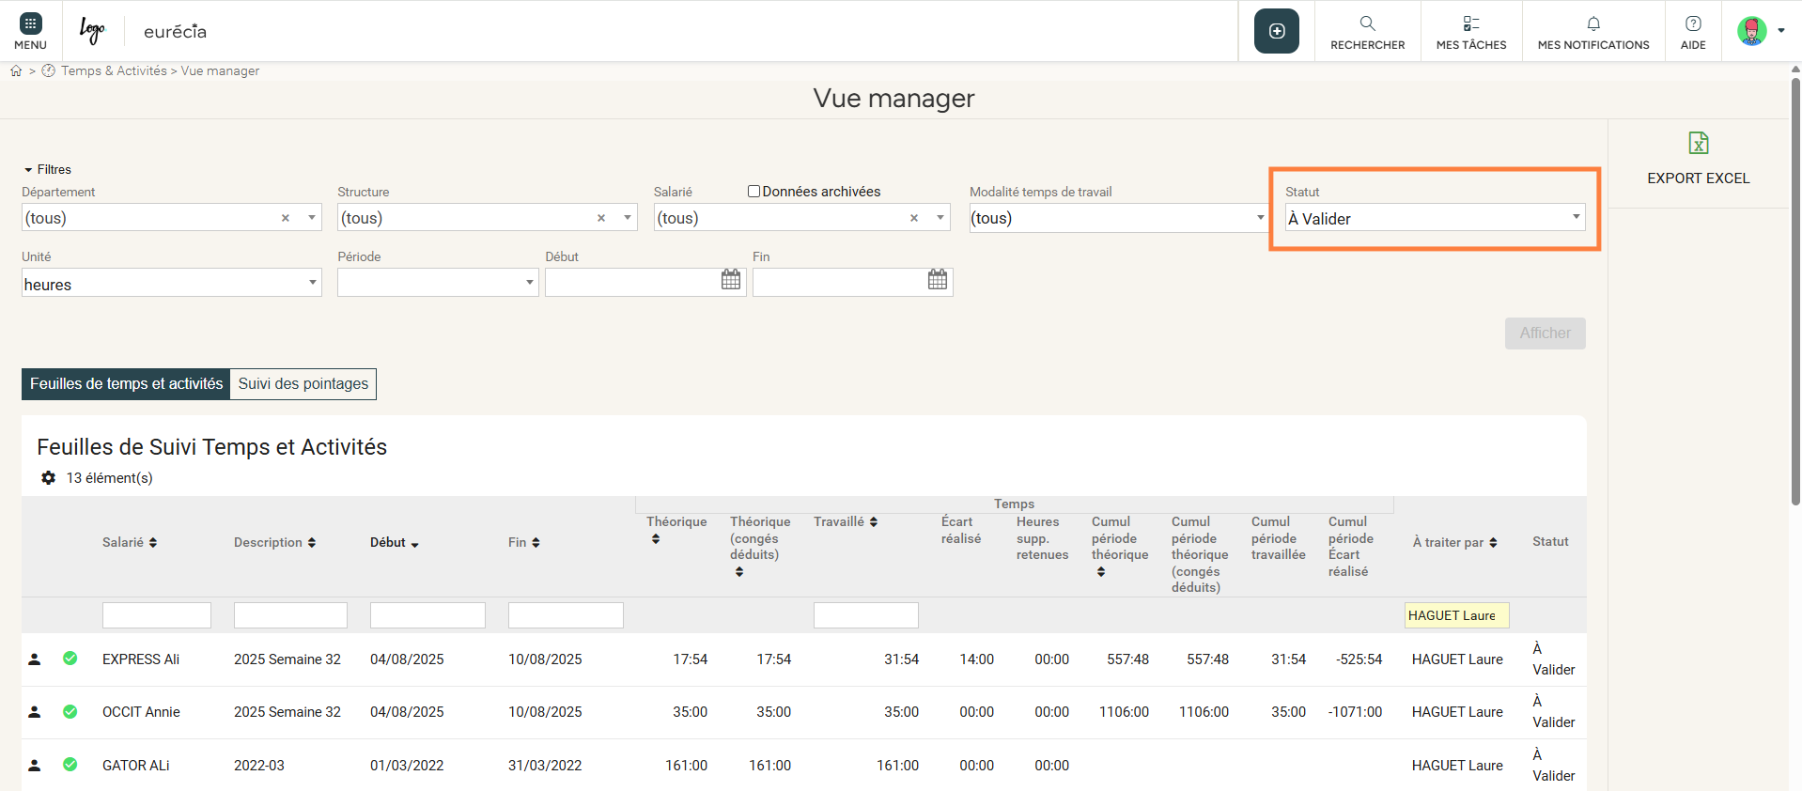Open the Période dropdown

pos(437,283)
